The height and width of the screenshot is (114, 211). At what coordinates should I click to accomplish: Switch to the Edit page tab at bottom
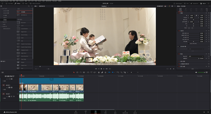pyautogui.click(x=95, y=112)
